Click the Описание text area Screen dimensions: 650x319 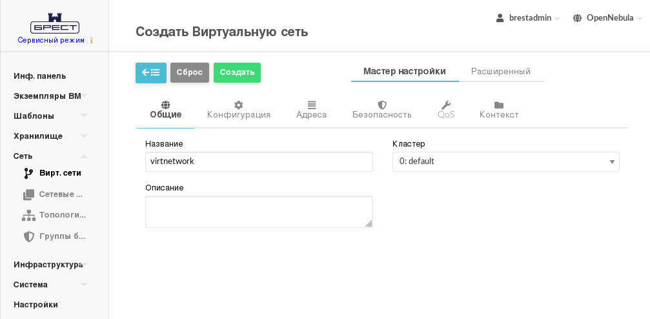click(x=258, y=212)
